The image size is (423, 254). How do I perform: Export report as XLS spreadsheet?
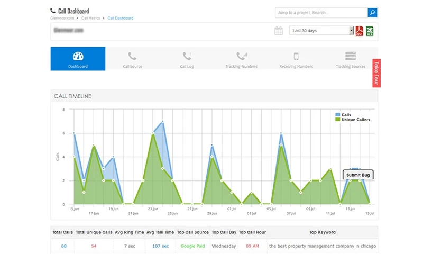(x=370, y=31)
